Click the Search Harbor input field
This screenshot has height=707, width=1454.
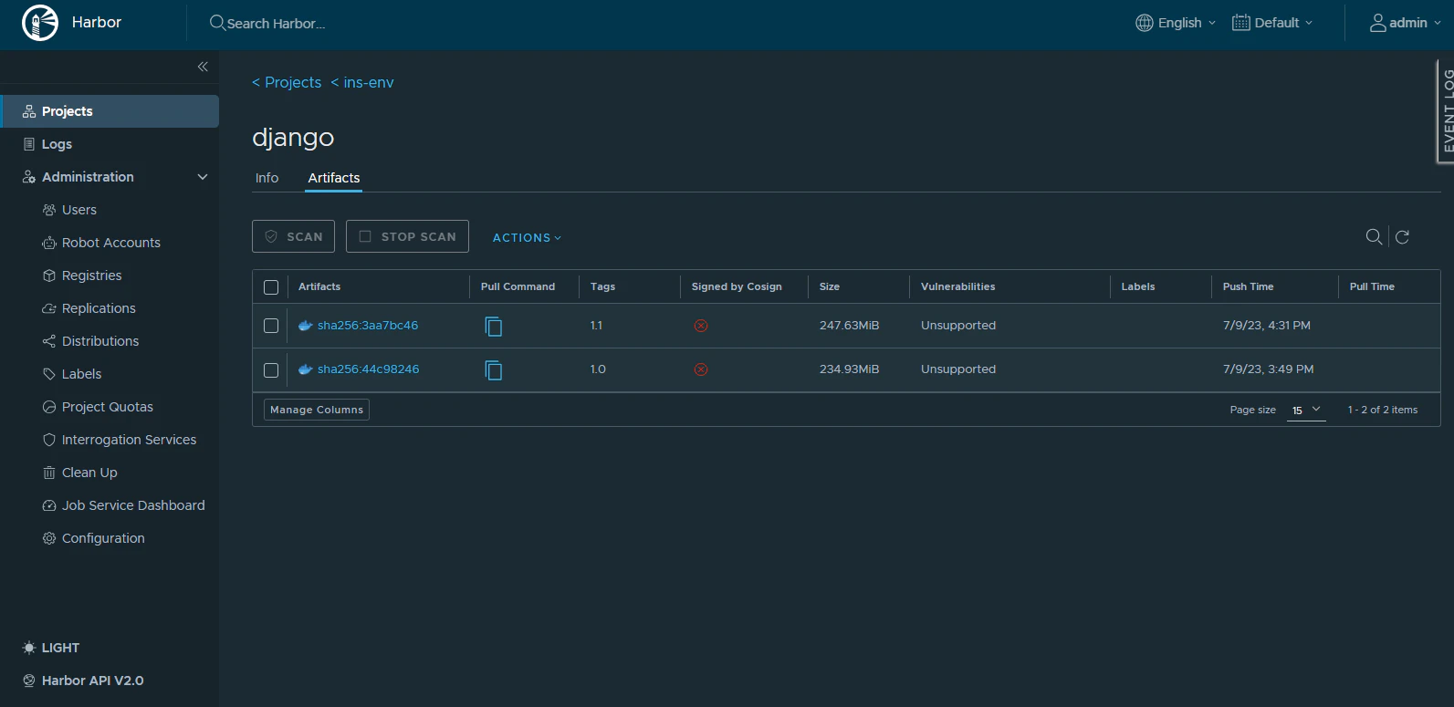point(276,24)
